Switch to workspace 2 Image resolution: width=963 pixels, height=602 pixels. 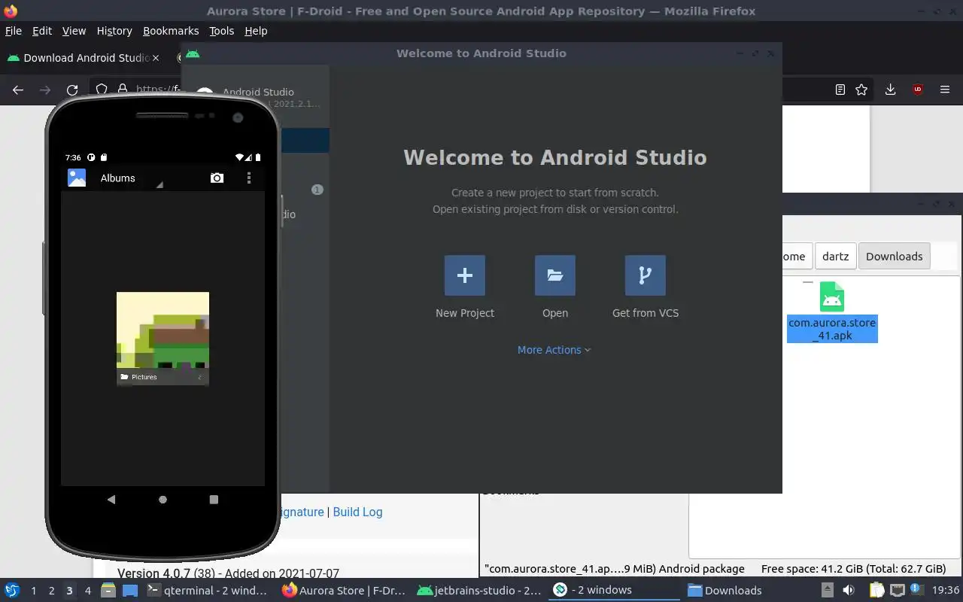(x=51, y=591)
